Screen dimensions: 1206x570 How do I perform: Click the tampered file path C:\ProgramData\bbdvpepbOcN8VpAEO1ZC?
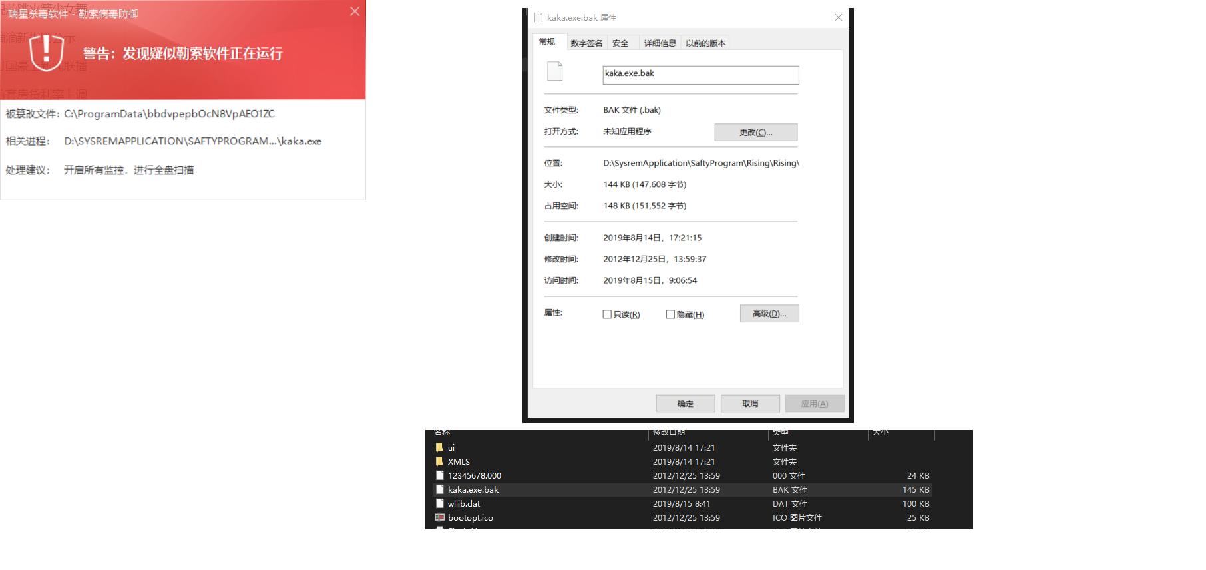point(169,114)
